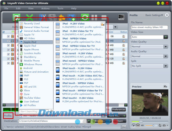Click the preview playback progress bar
This screenshot has width=172, height=131.
pyautogui.click(x=150, y=121)
